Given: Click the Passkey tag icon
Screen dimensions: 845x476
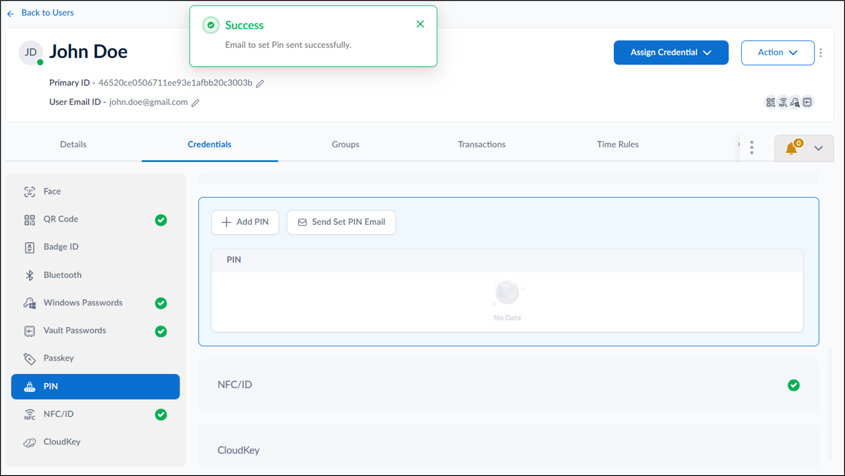Looking at the screenshot, I should tap(30, 359).
